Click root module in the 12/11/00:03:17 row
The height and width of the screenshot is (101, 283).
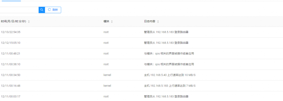tap(106, 97)
